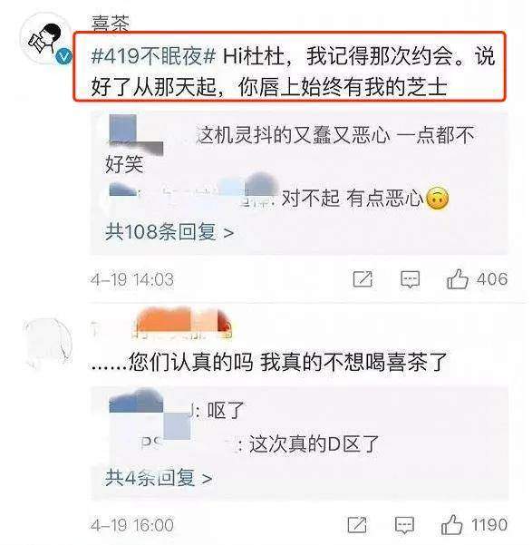Select the reply 这次真的D区了

click(314, 444)
